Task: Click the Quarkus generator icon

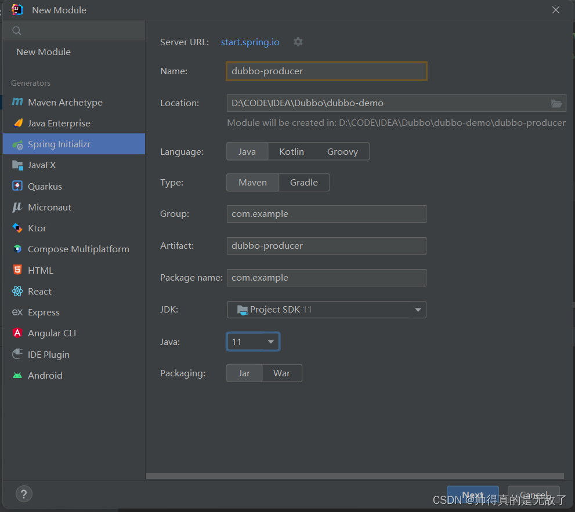Action: point(17,186)
